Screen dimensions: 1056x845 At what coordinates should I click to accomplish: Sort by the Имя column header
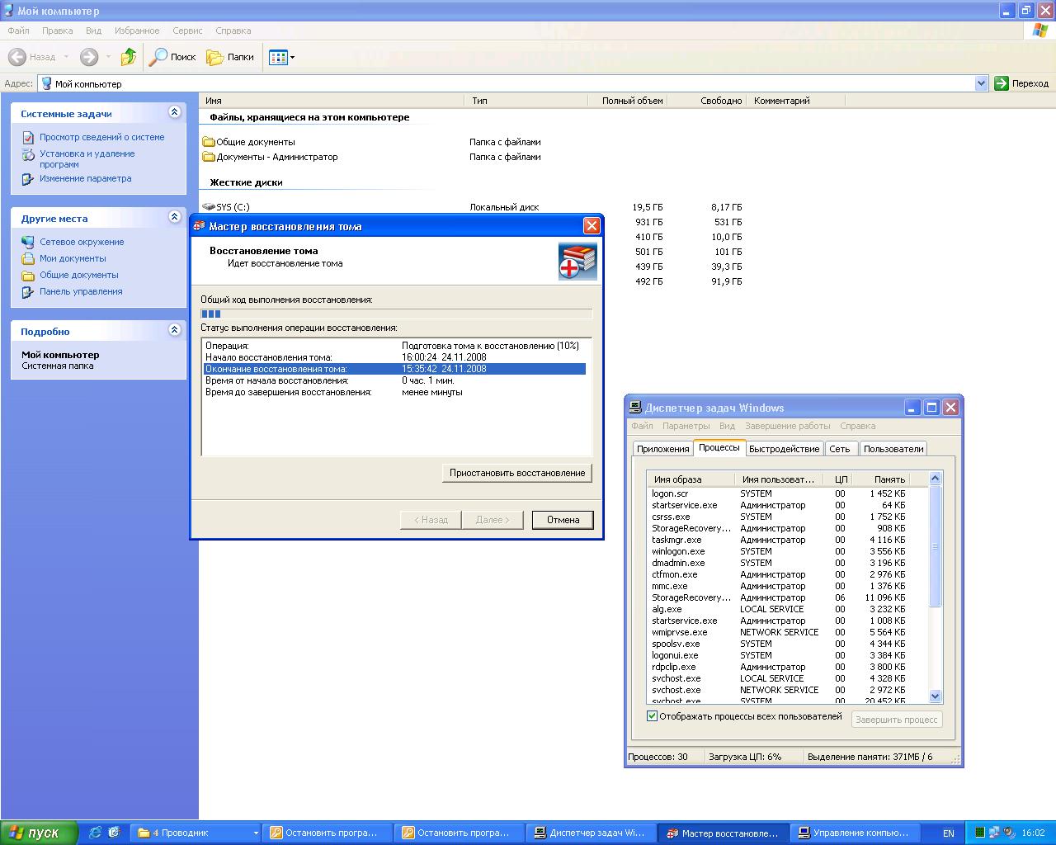(x=332, y=101)
